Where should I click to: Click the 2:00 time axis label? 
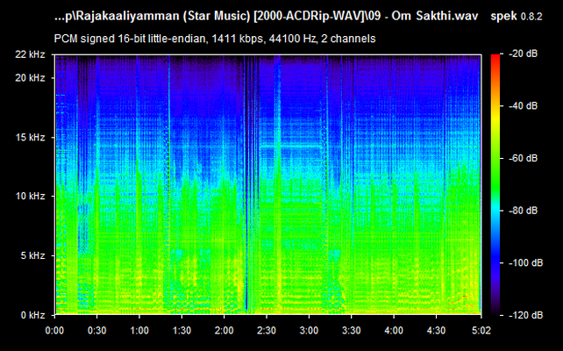click(224, 330)
